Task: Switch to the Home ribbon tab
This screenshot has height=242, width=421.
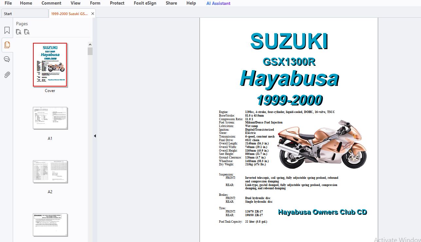Action: (26, 3)
